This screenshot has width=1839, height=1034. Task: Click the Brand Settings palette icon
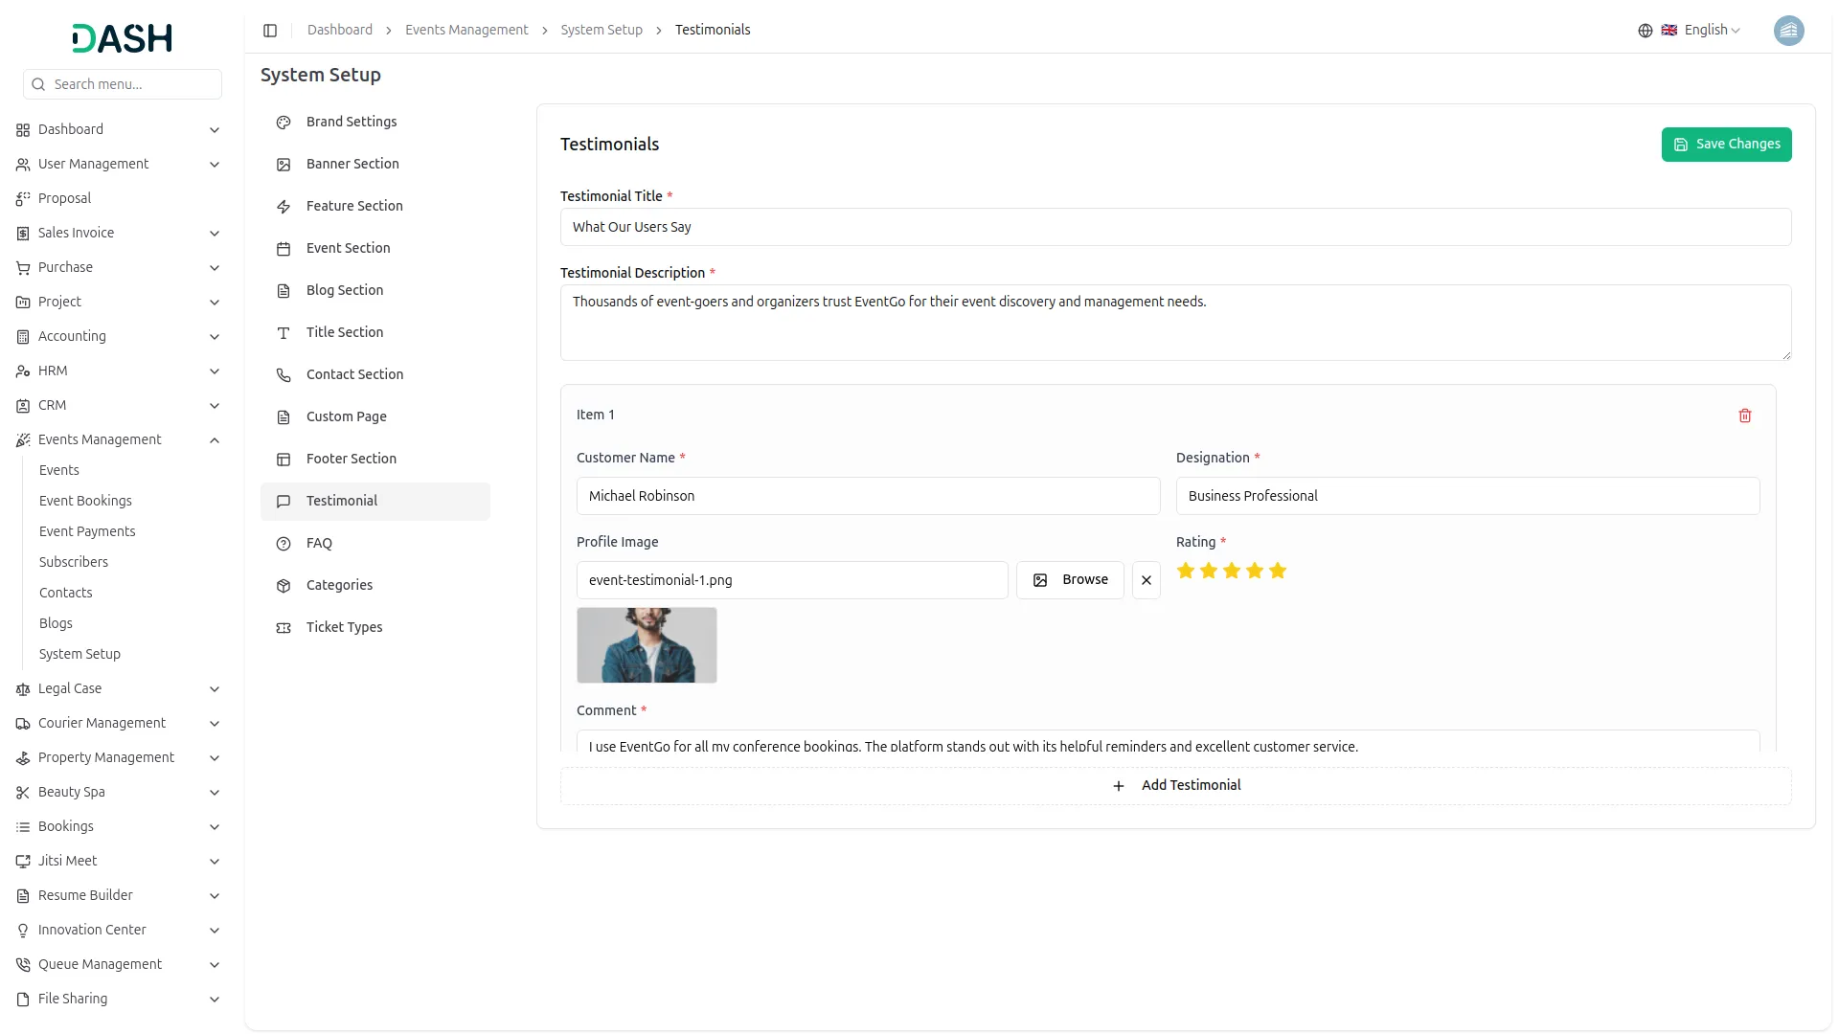(284, 123)
